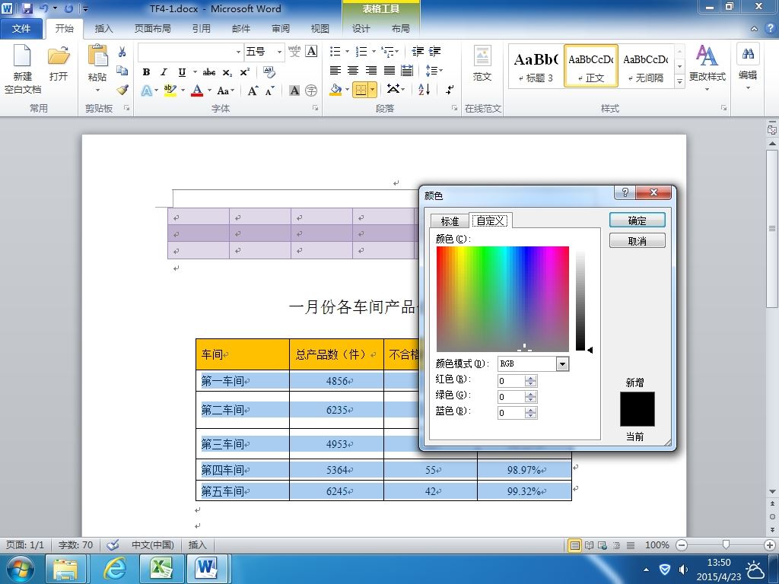Apply subscript formatting
The width and height of the screenshot is (779, 584).
point(227,72)
